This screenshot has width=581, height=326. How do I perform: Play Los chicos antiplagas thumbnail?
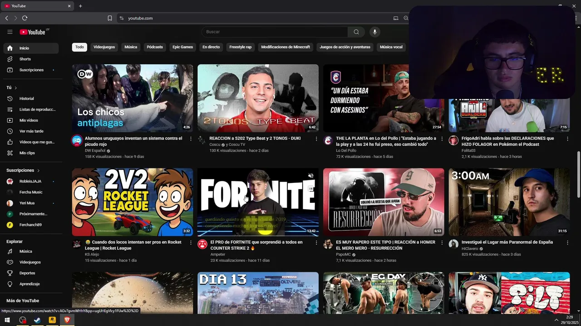[133, 98]
